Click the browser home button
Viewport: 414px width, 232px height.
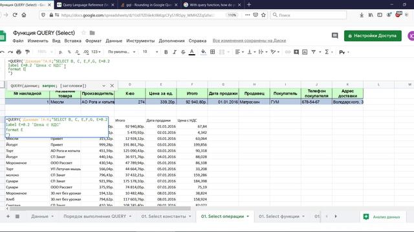click(24, 15)
